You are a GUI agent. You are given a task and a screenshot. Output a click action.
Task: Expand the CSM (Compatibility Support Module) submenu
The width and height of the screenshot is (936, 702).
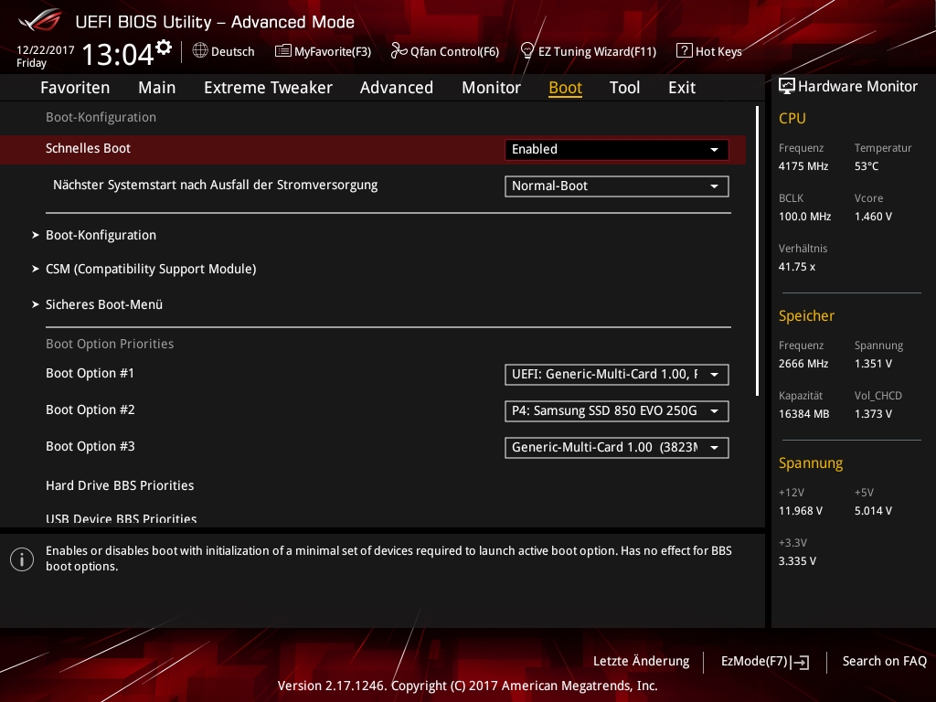(151, 269)
